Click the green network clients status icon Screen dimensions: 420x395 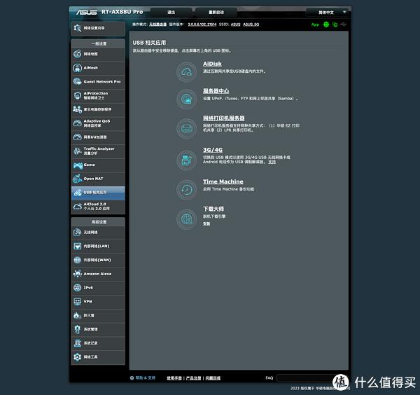pyautogui.click(x=335, y=25)
